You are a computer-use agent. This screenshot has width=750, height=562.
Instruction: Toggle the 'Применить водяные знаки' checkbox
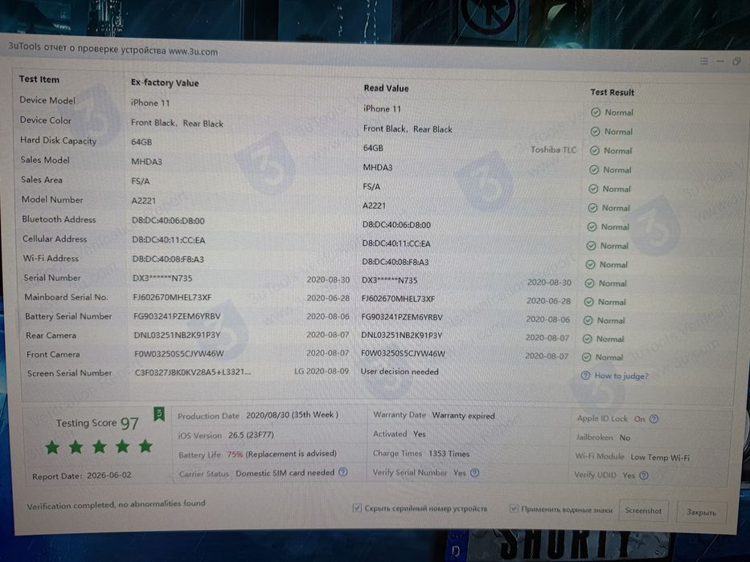[513, 509]
